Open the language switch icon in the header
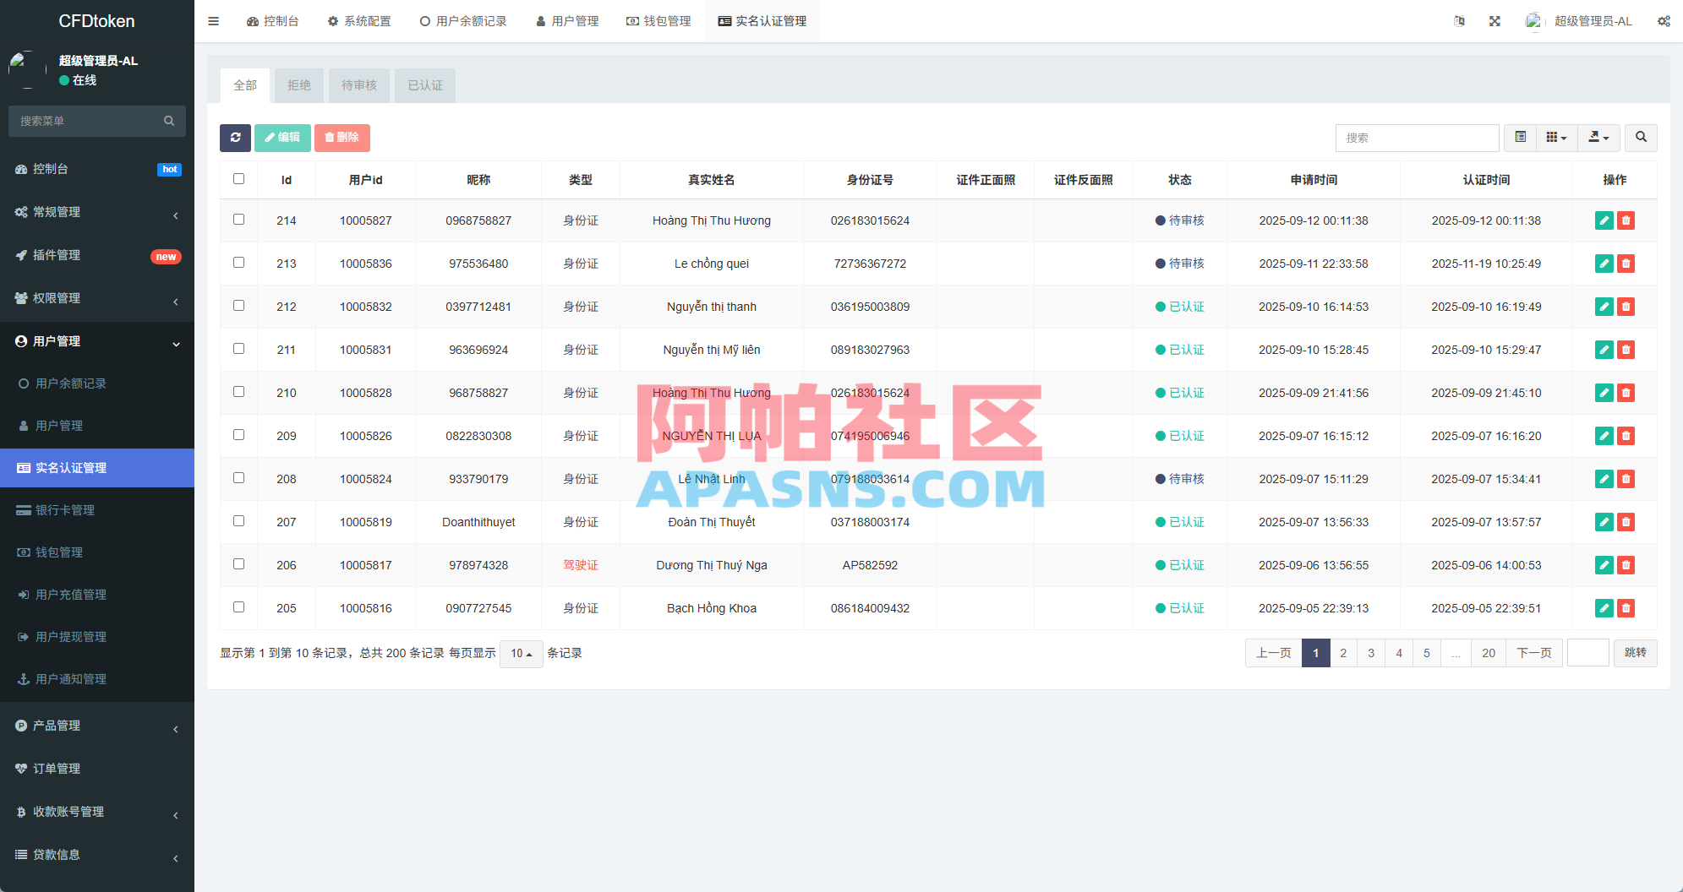Screen dimensions: 1683x892 click(x=1459, y=21)
